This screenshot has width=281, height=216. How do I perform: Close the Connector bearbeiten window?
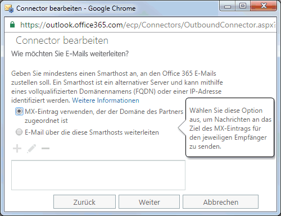tap(264, 6)
